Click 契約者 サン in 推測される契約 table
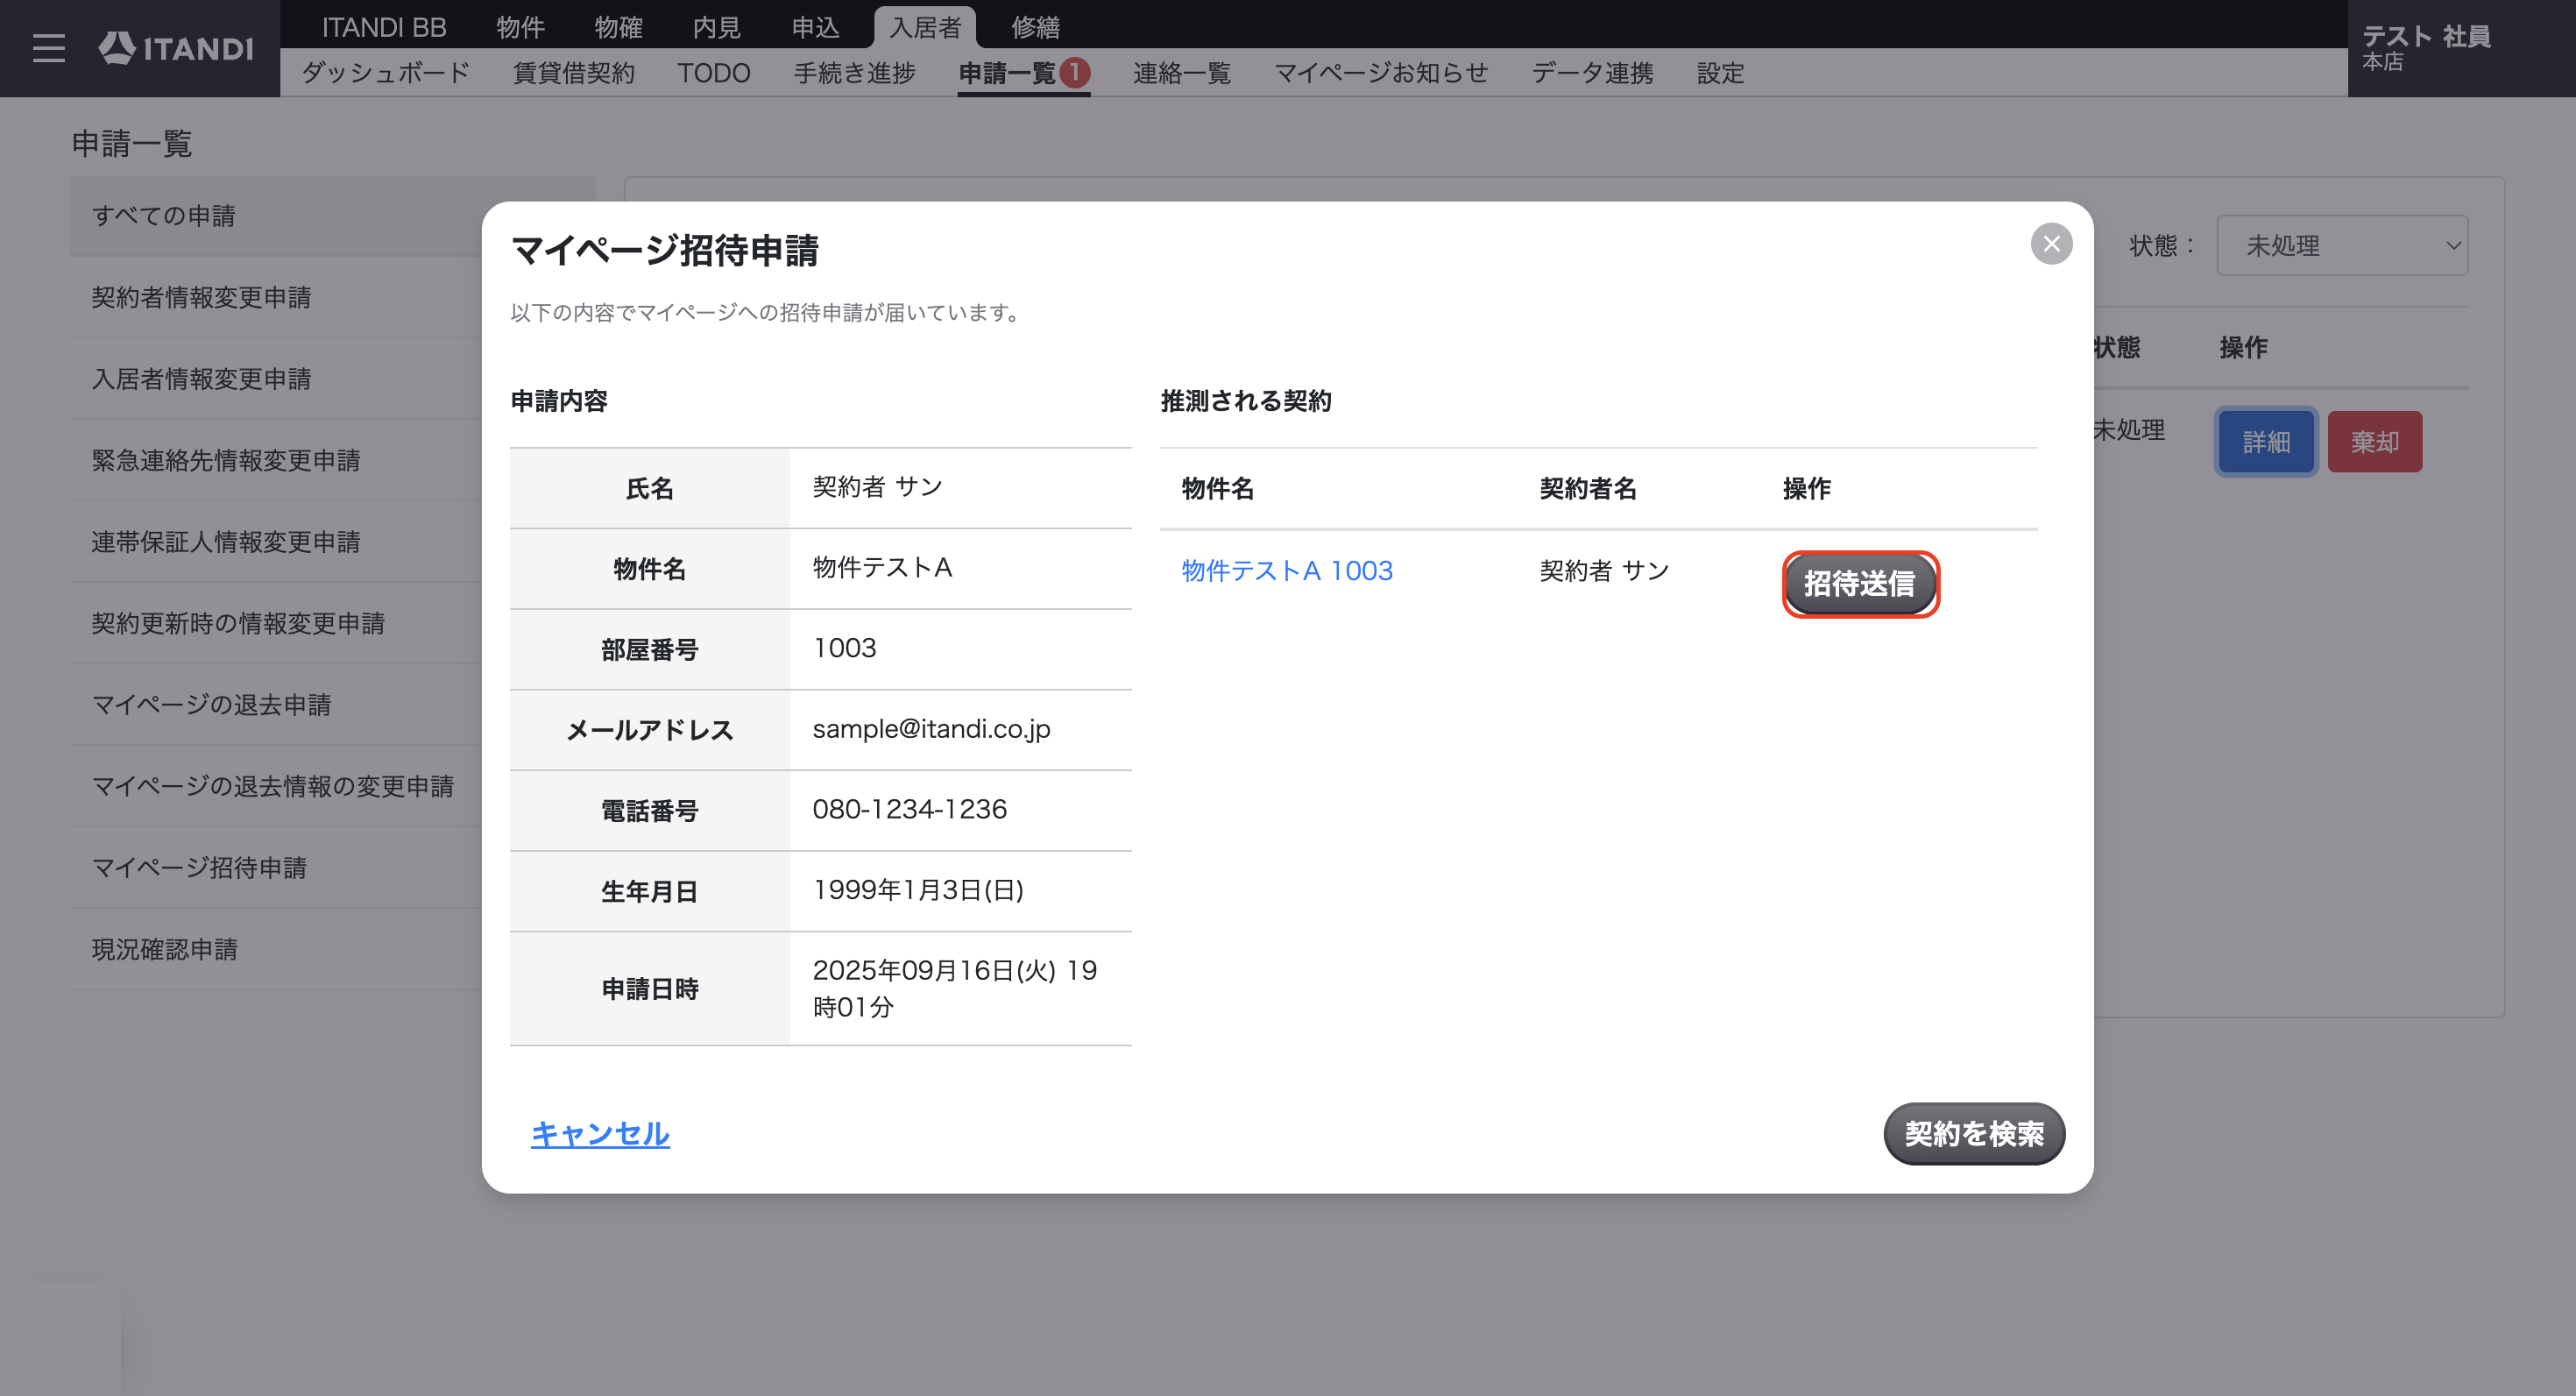 pyautogui.click(x=1604, y=571)
